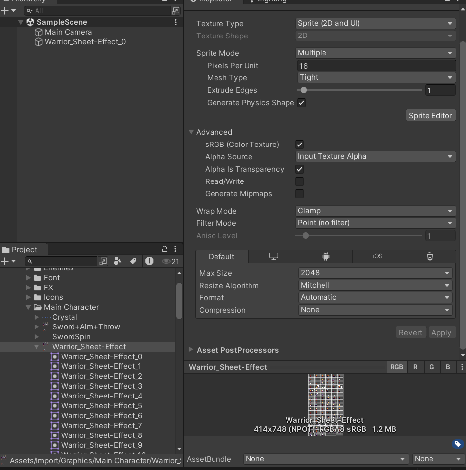Click the Apply button
The width and height of the screenshot is (466, 470).
point(442,333)
